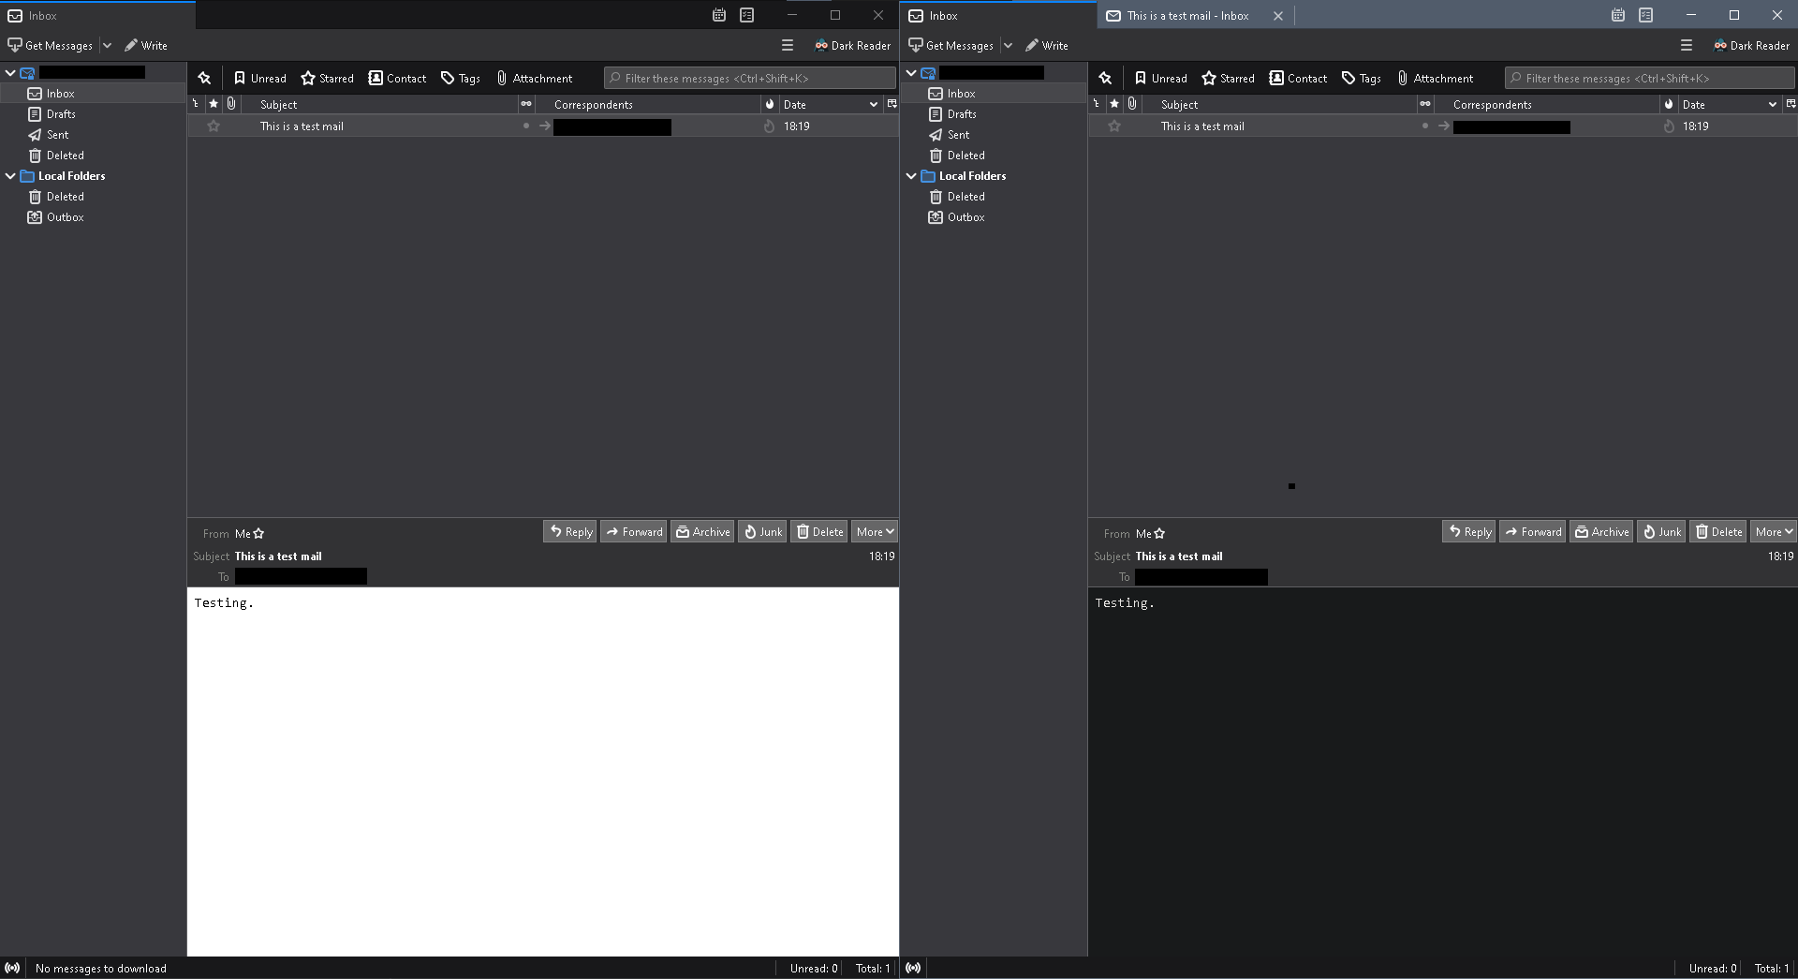Open Get Messages dropdown arrow, left window

[107, 45]
